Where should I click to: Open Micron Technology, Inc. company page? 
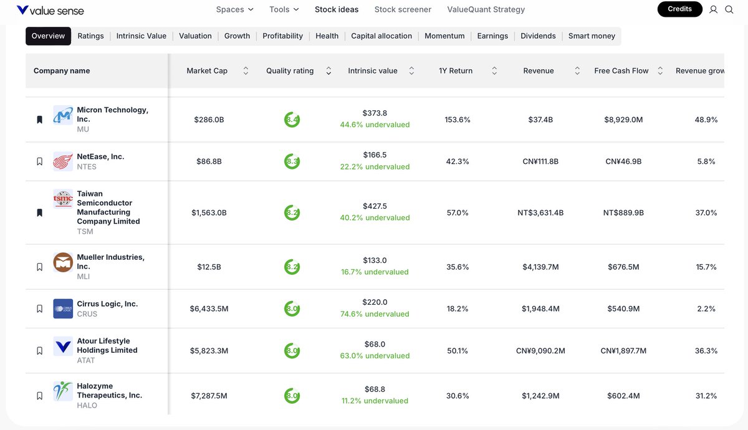(x=112, y=115)
